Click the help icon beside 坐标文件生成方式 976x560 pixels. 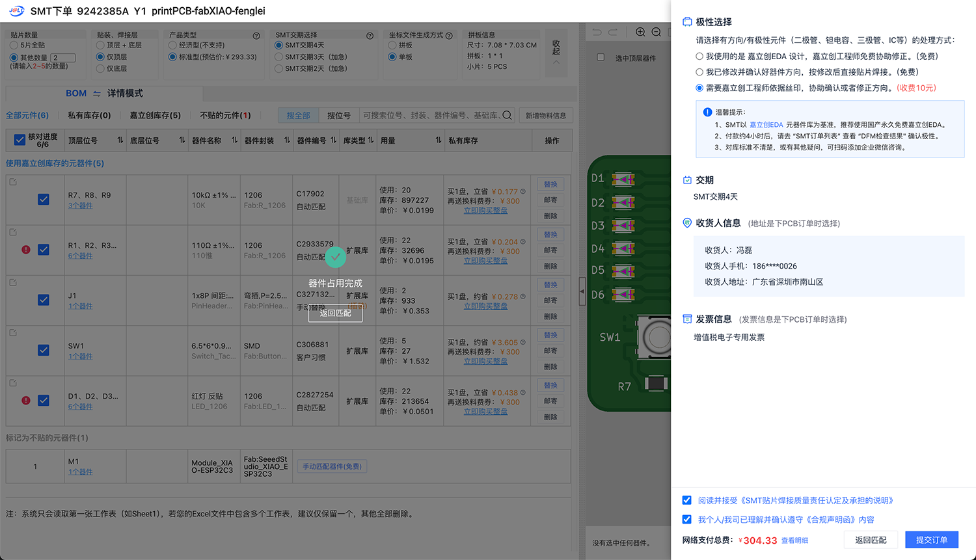pos(449,36)
